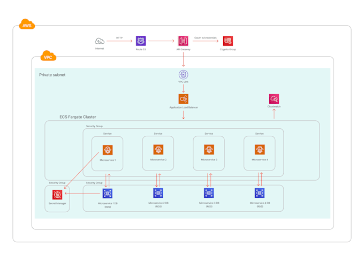
Task: Select the Microservice 2 text label
Action: (x=158, y=160)
